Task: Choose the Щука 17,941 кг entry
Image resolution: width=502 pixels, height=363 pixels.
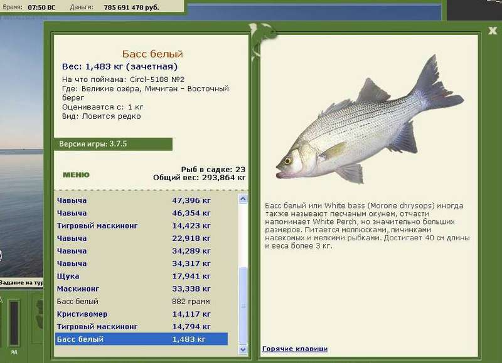Action: click(x=141, y=276)
